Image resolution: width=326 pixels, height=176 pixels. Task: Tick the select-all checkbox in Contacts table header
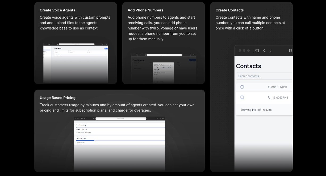[242, 87]
